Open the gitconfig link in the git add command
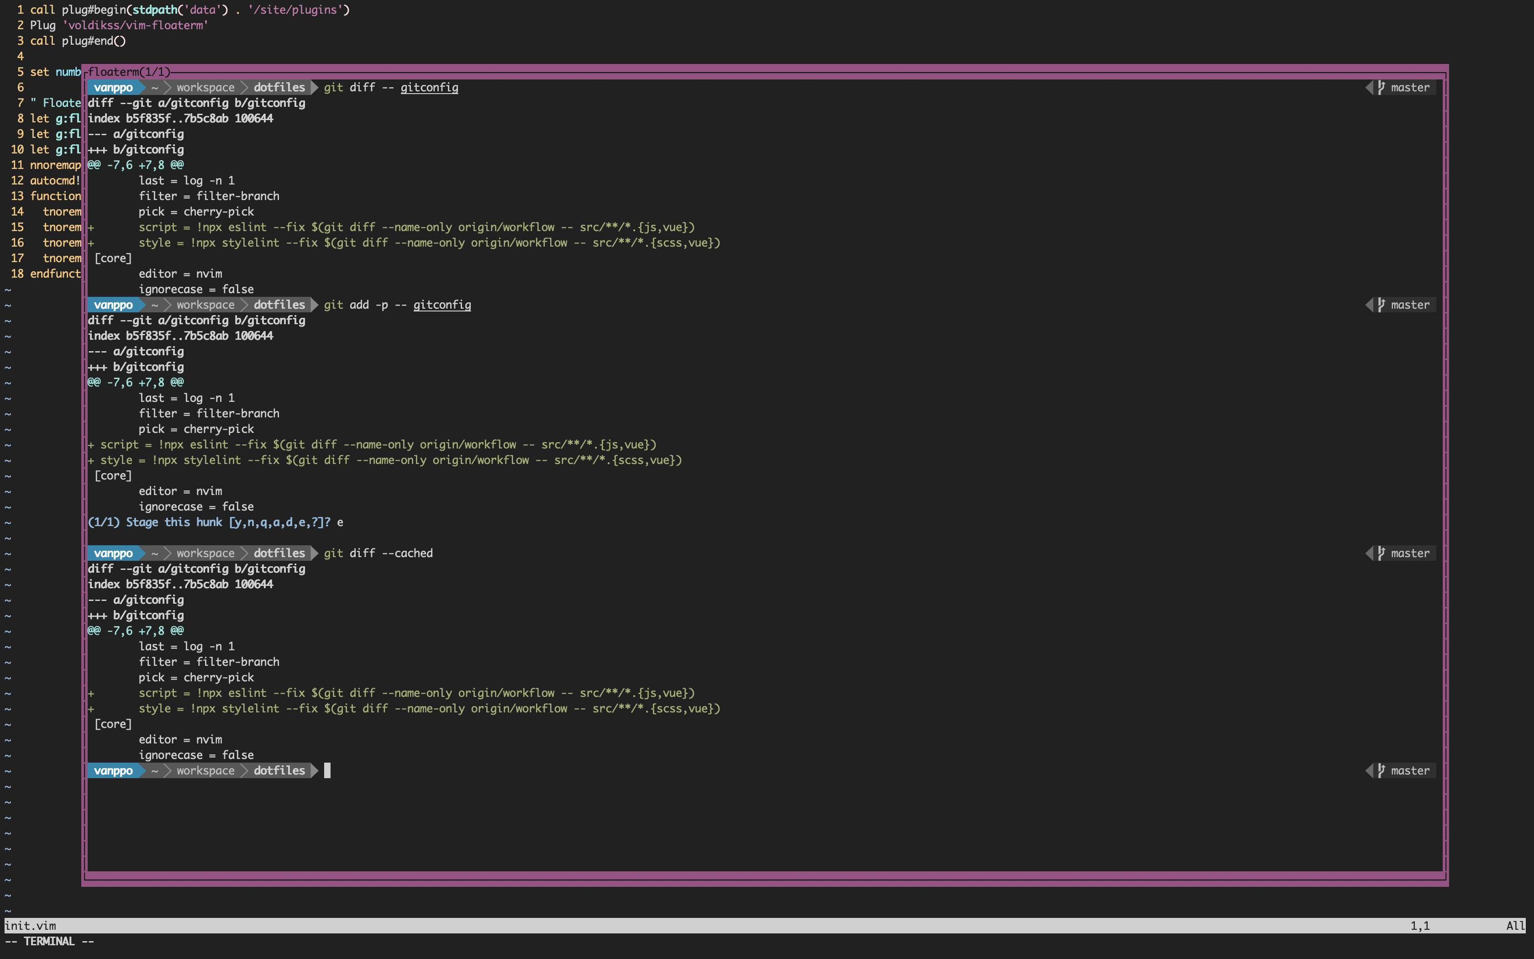This screenshot has width=1534, height=959. coord(442,305)
